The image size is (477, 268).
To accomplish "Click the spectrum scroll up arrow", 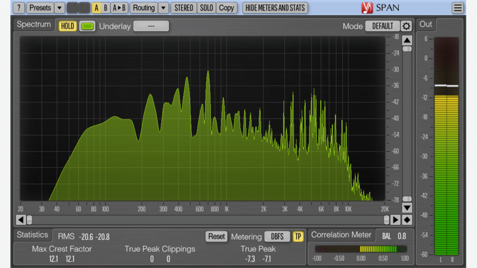I will 407,40.
